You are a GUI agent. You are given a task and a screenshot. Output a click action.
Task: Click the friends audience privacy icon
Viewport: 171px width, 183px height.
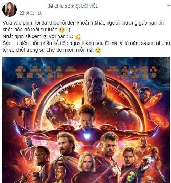click(x=40, y=13)
